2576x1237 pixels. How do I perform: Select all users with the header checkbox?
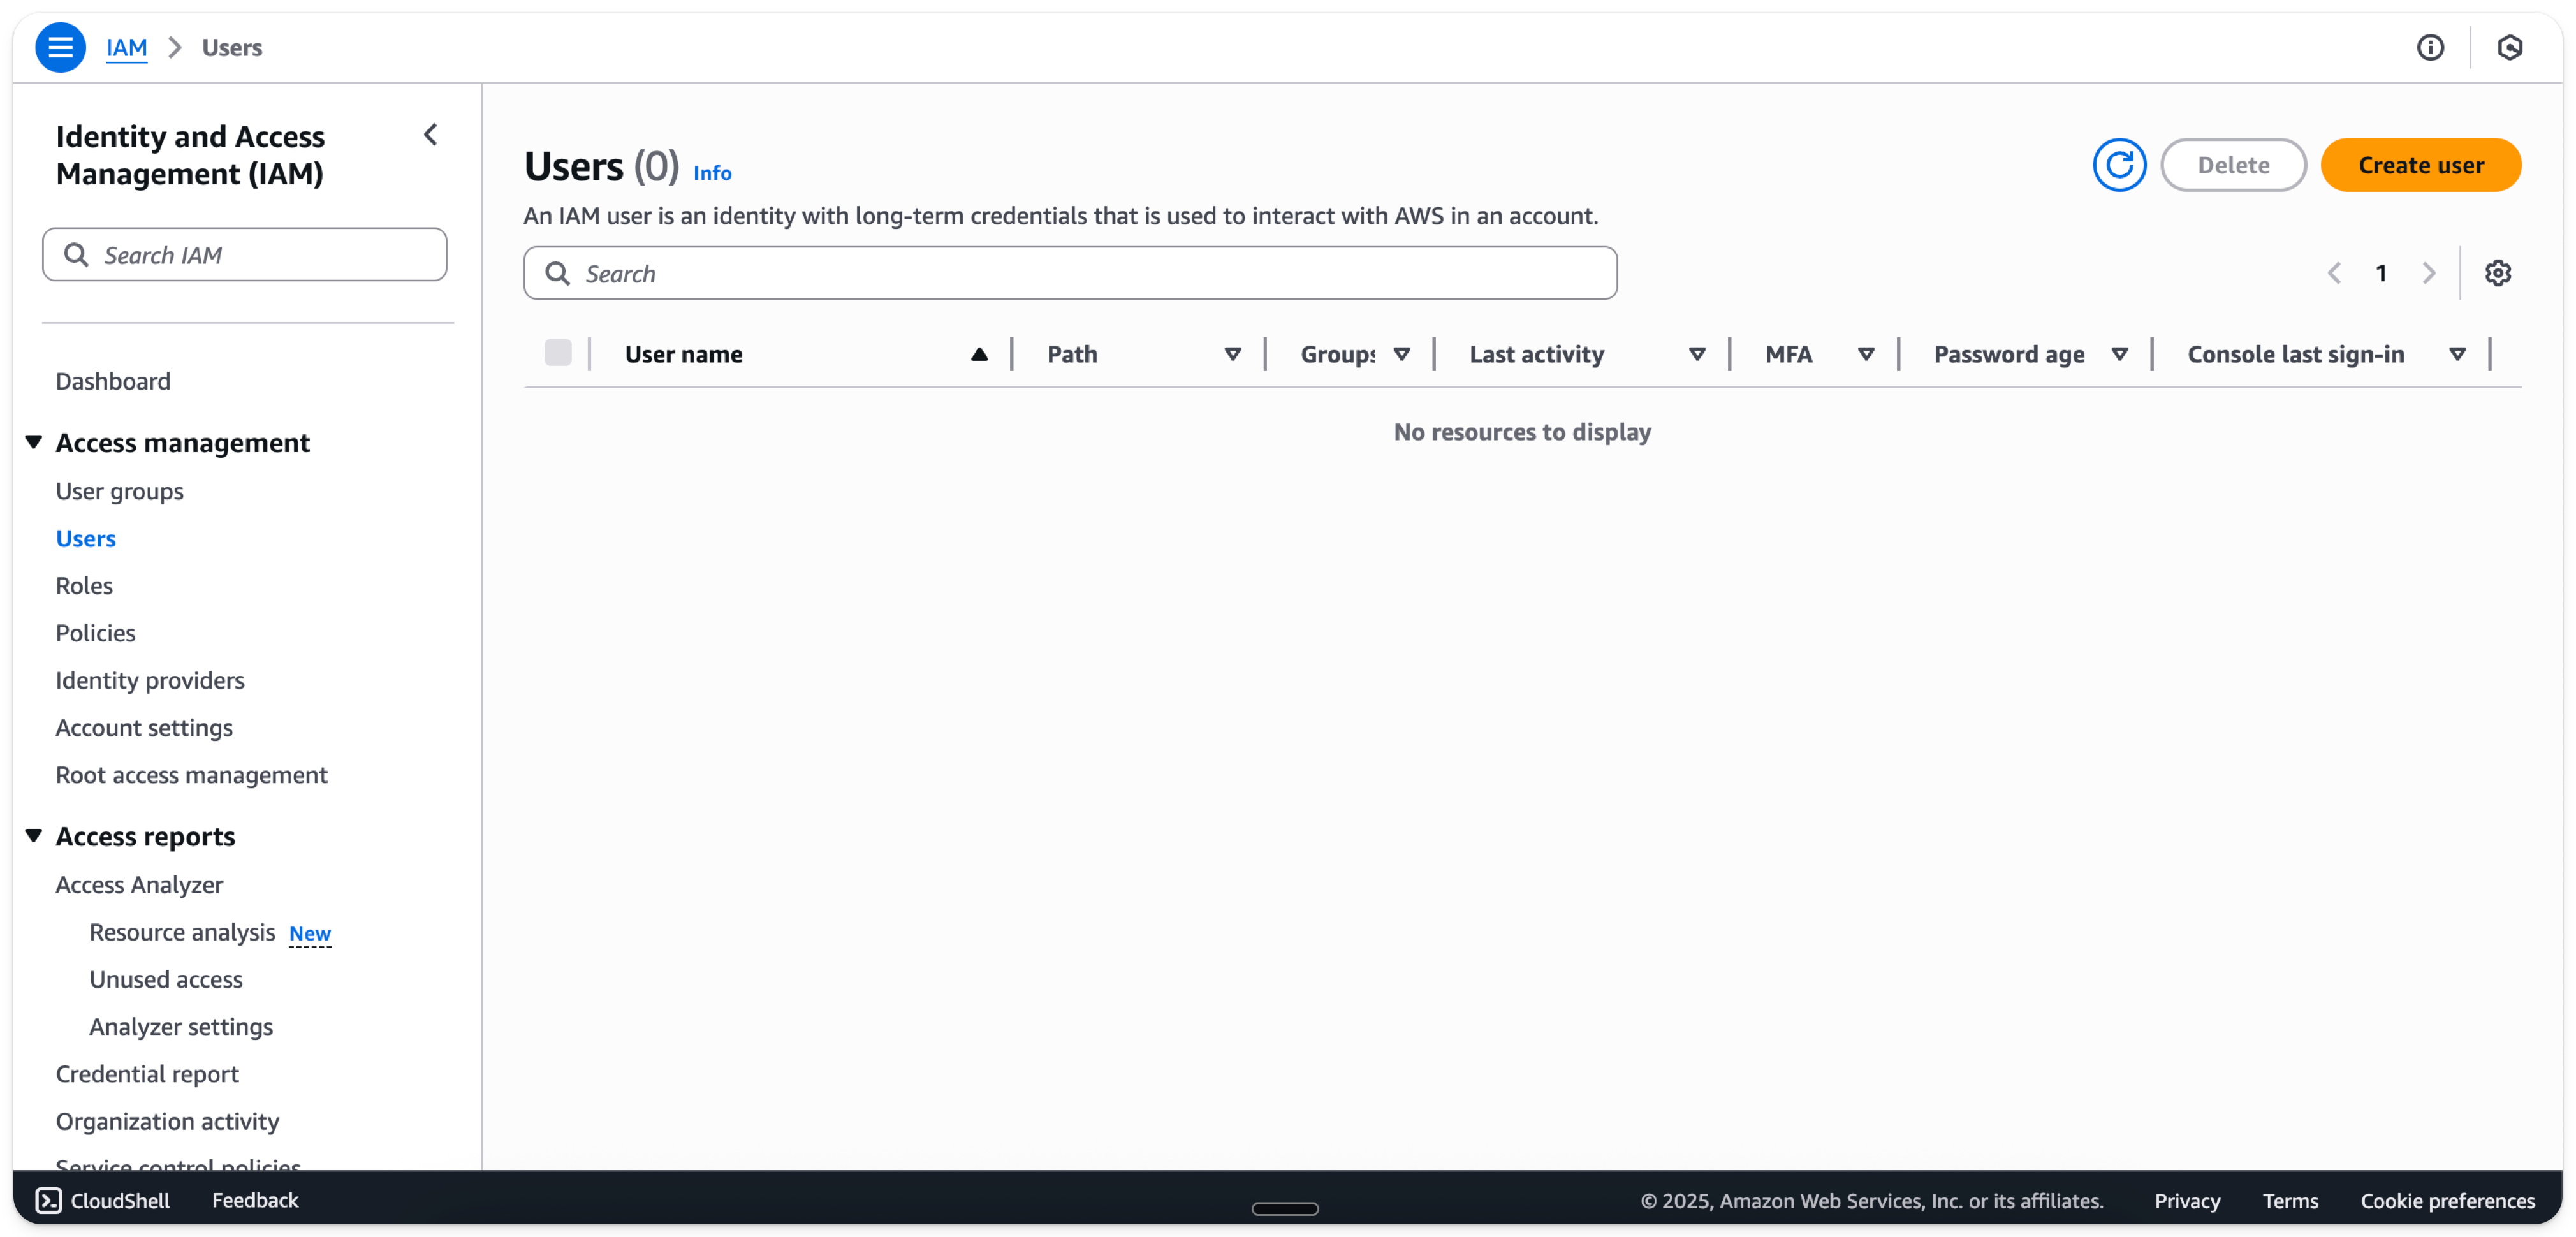point(558,352)
